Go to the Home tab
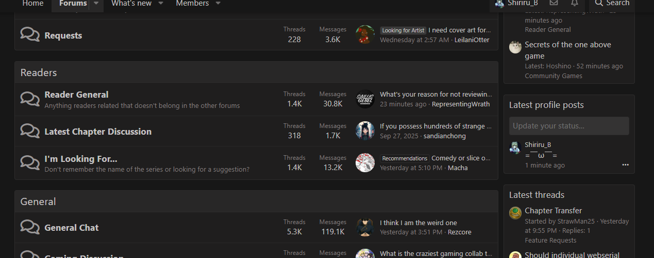654x258 pixels. (33, 4)
